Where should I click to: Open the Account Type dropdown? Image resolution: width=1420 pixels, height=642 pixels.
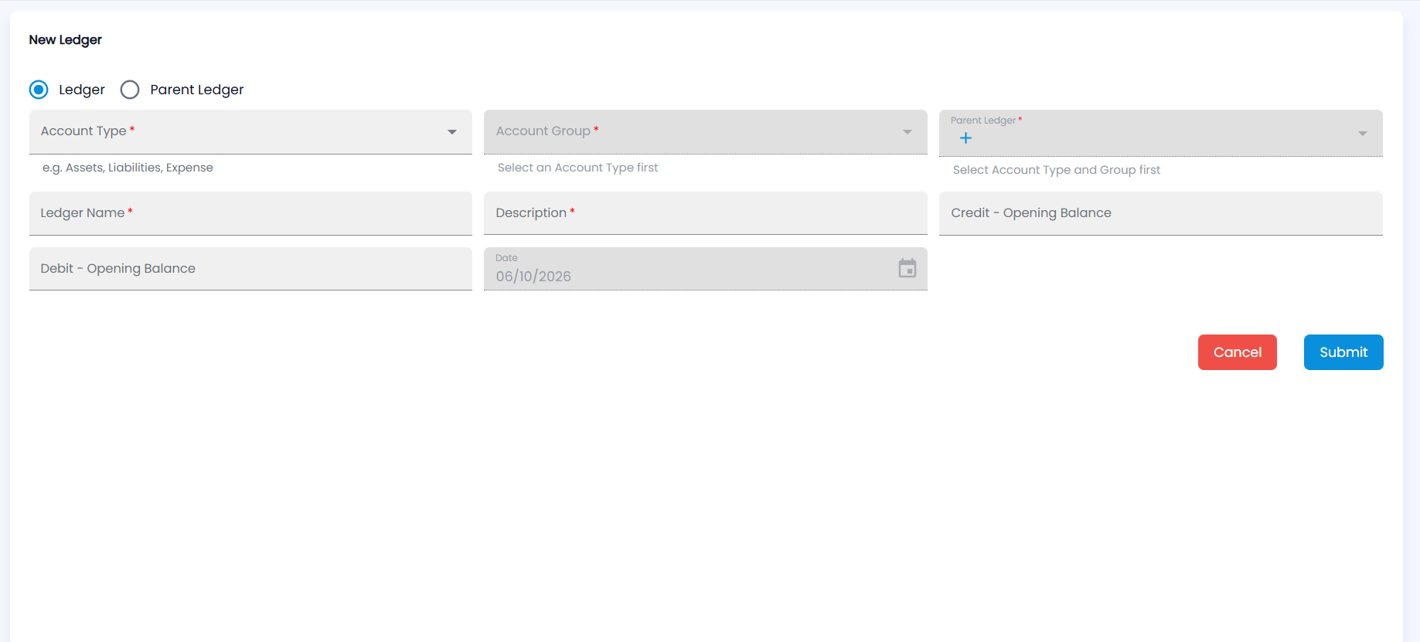250,132
